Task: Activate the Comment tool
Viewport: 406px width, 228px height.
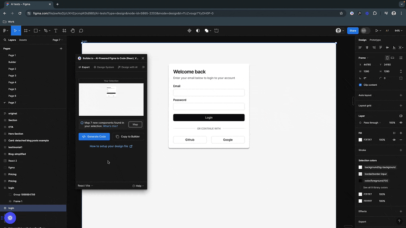Action: (81, 30)
